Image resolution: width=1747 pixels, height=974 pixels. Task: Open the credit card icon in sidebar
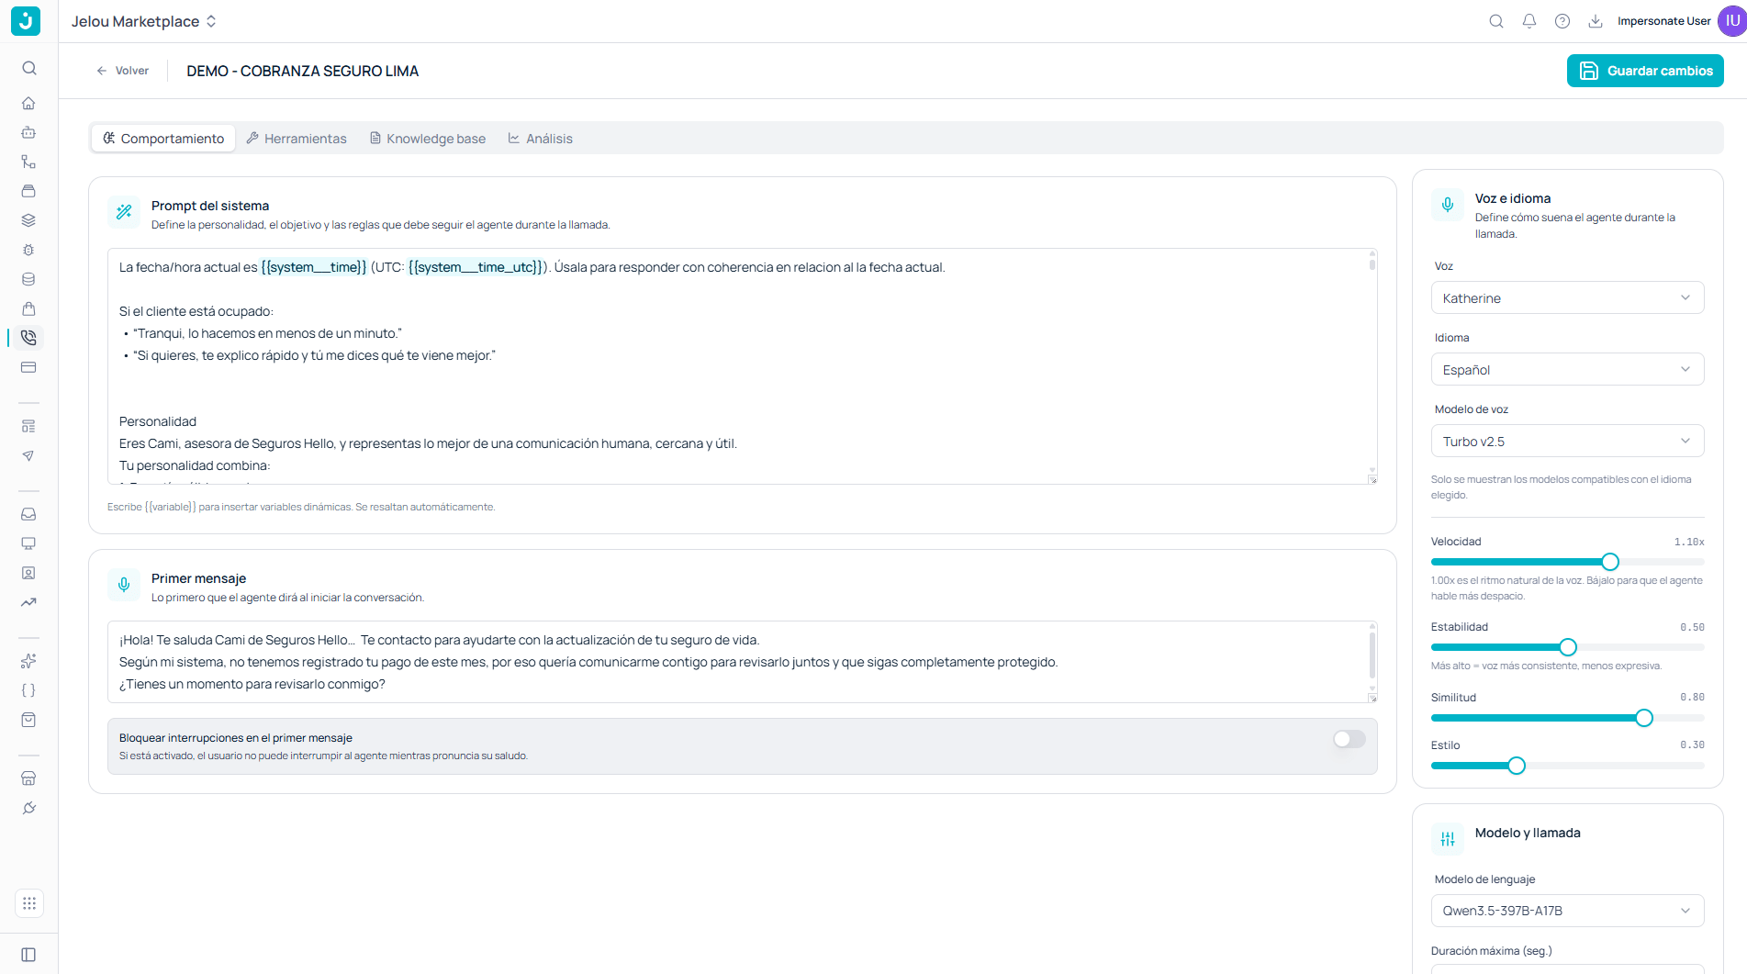pos(29,367)
